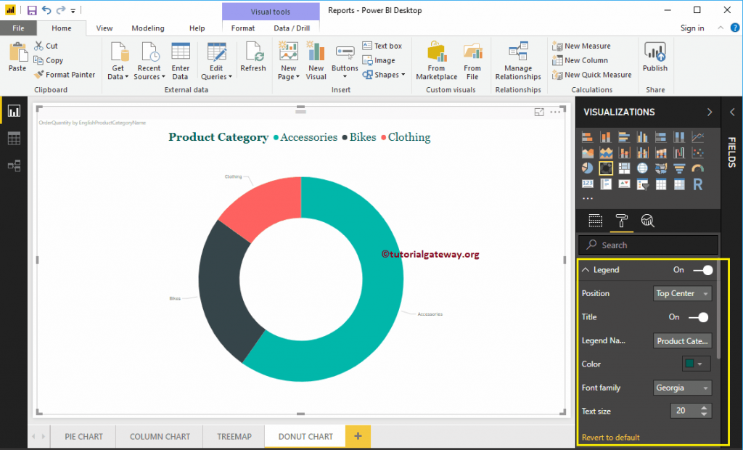
Task: Select the Waterfall chart visualization
Action: point(679,152)
